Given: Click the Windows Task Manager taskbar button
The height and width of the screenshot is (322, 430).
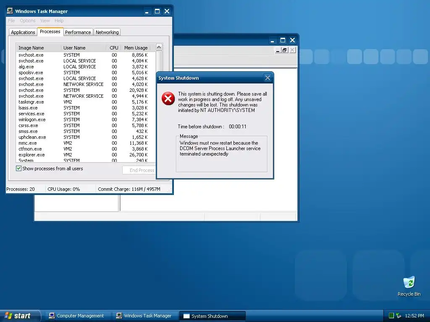Looking at the screenshot, I should click(144, 316).
